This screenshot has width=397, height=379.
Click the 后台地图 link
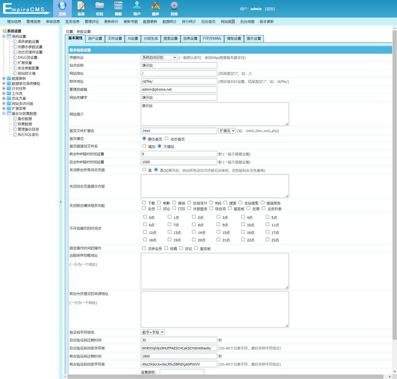pos(247,21)
